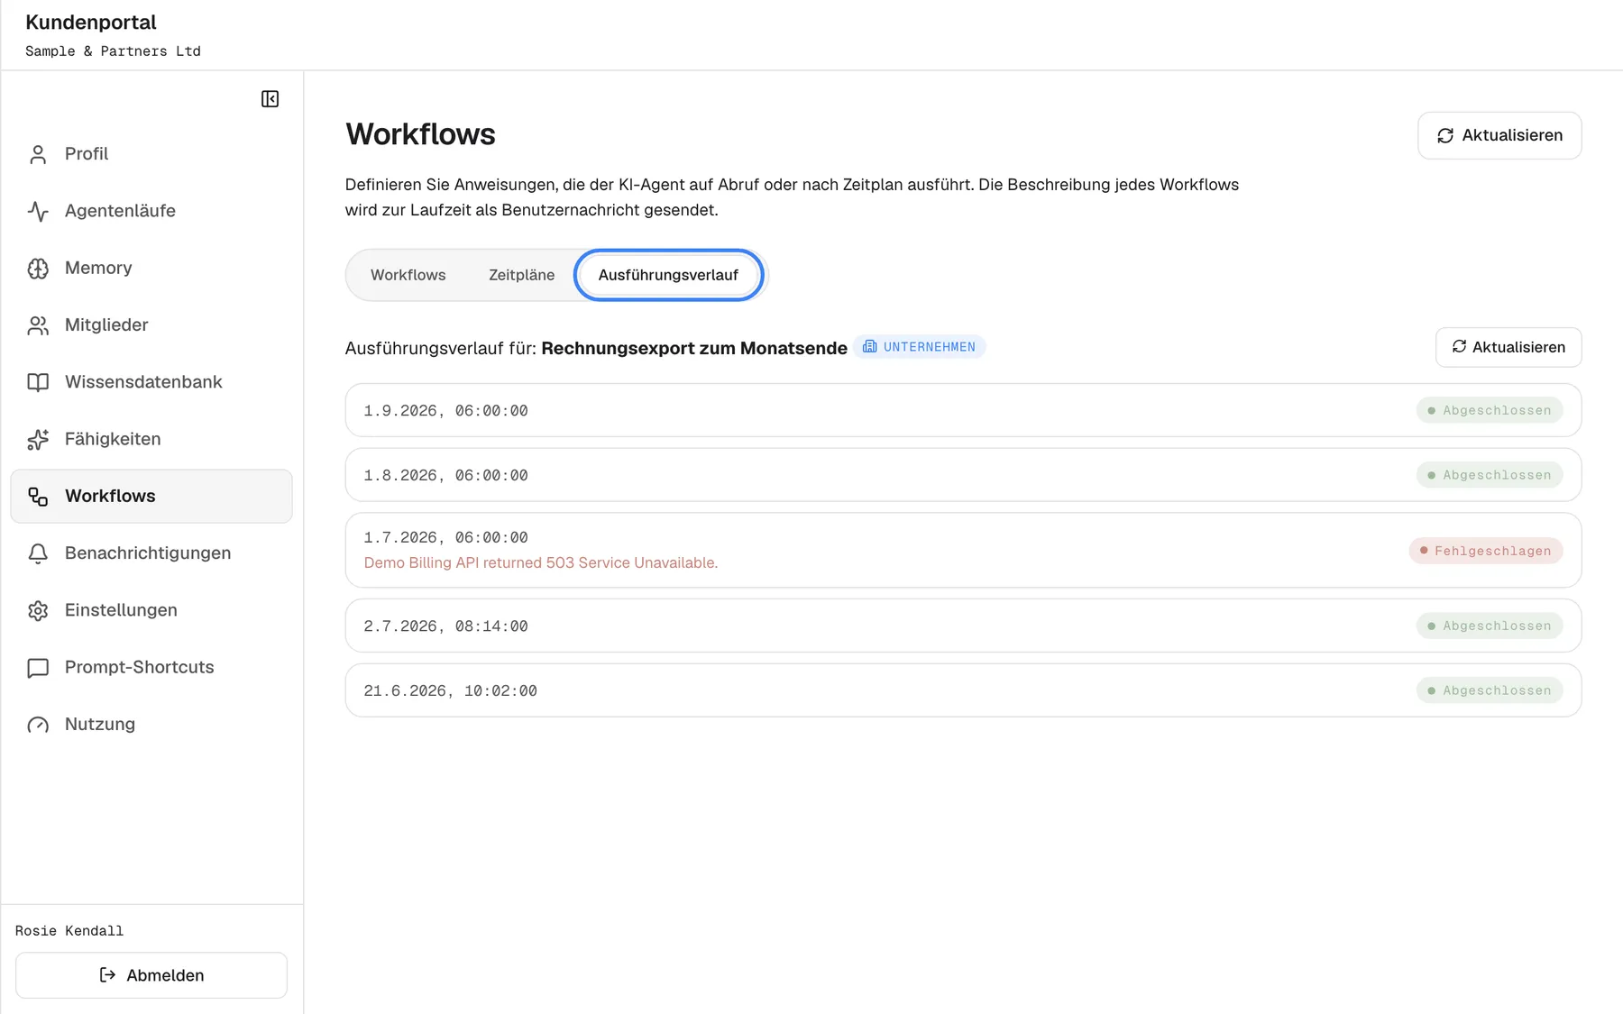Click the Mitglieder people icon
This screenshot has height=1014, width=1623.
(38, 325)
